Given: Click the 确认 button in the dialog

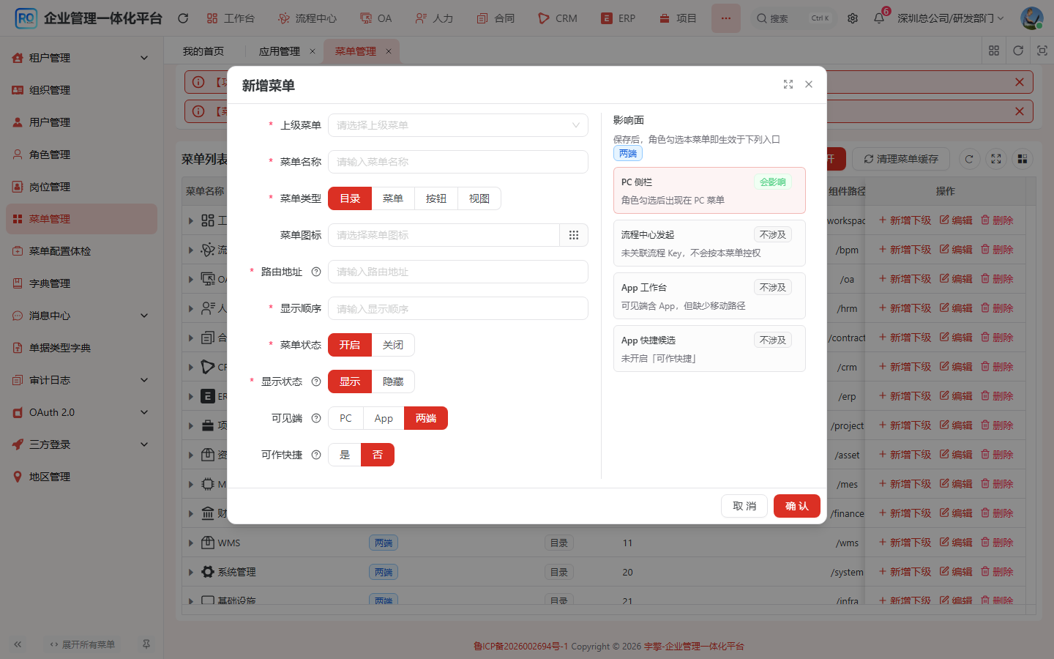Looking at the screenshot, I should click(796, 506).
